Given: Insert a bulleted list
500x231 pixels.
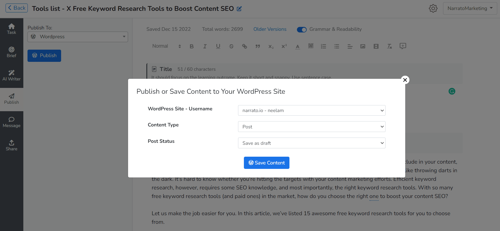Looking at the screenshot, I should click(337, 46).
